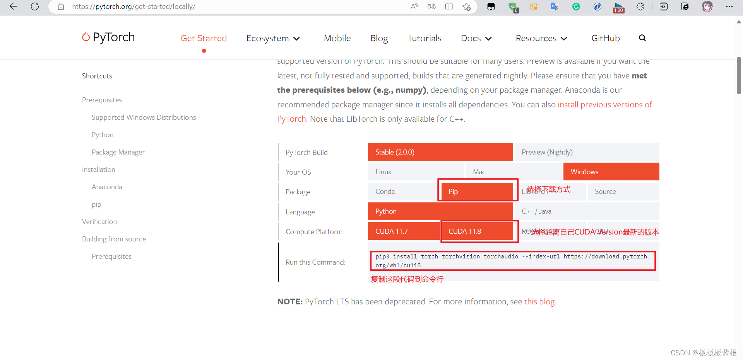The height and width of the screenshot is (360, 743).
Task: Jump to Building from source shortcut
Action: tap(114, 239)
